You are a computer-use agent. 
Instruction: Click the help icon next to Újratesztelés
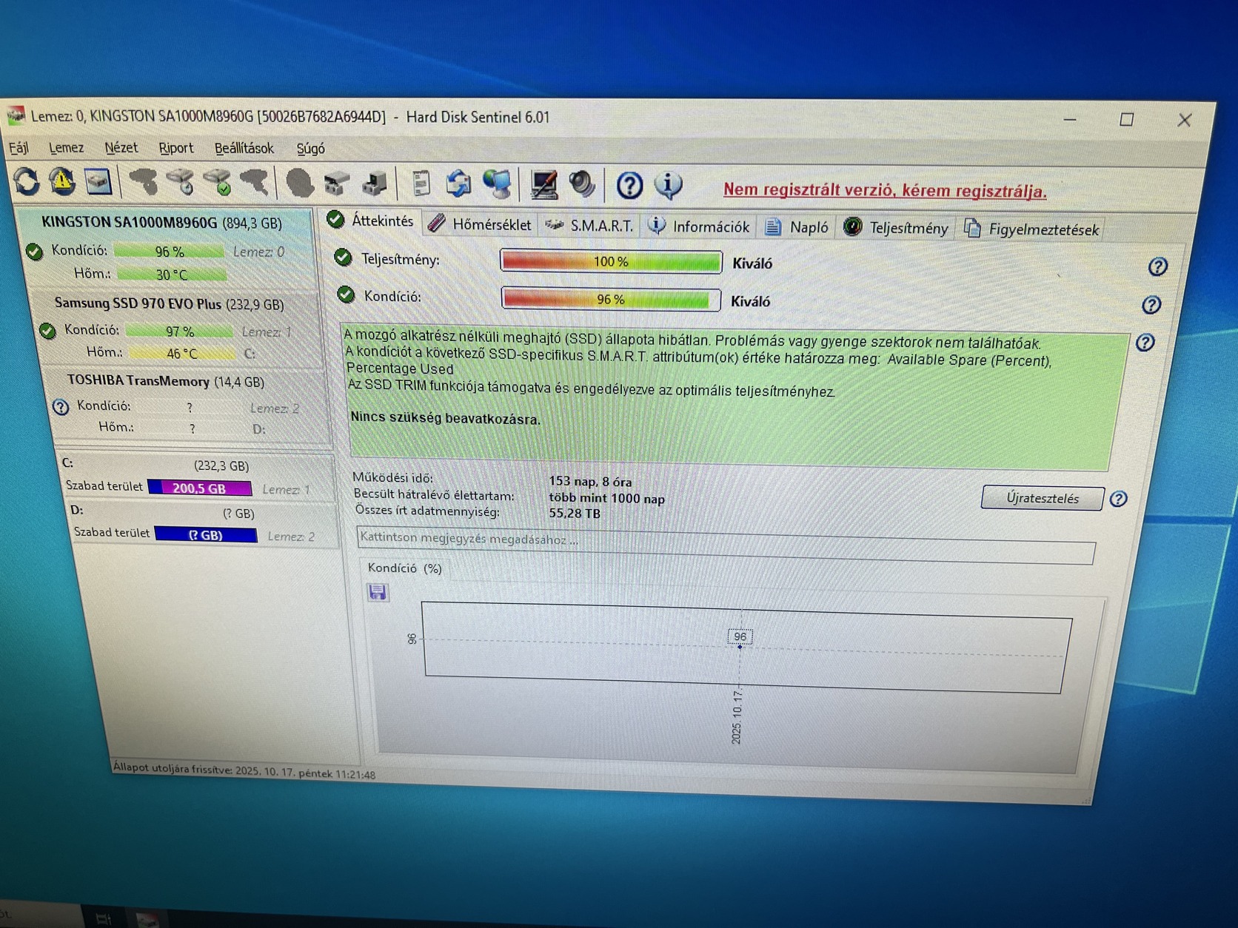[x=1119, y=499]
